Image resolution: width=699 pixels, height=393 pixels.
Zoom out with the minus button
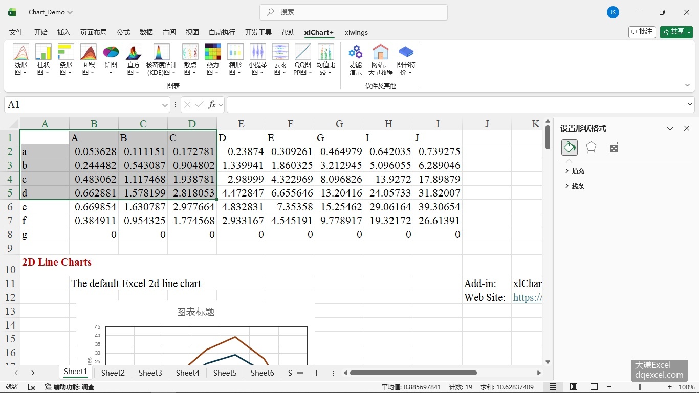pyautogui.click(x=609, y=387)
